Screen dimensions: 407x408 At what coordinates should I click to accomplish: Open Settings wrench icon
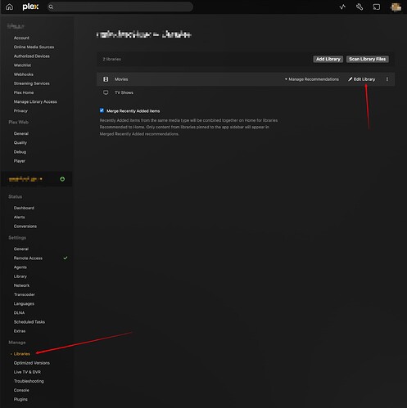360,7
